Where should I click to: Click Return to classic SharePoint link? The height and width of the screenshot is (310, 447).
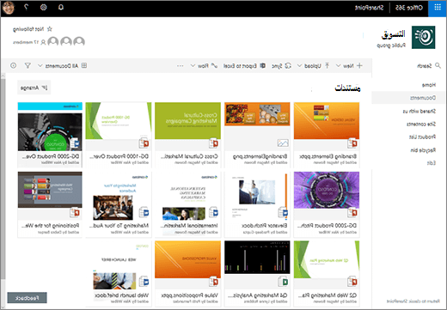point(413,301)
